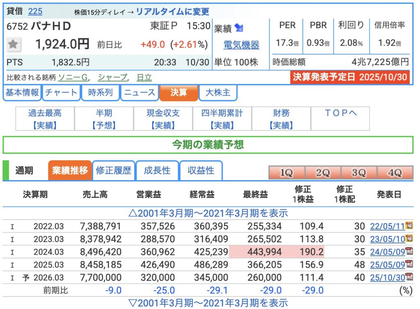
Task: Switch to the チャート tab
Action: coord(61,92)
